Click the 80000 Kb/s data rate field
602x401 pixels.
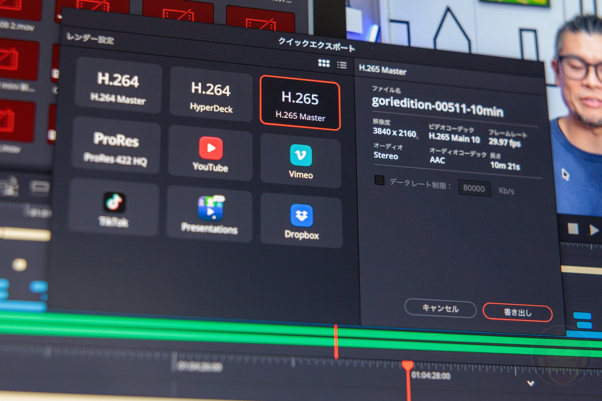click(x=474, y=188)
